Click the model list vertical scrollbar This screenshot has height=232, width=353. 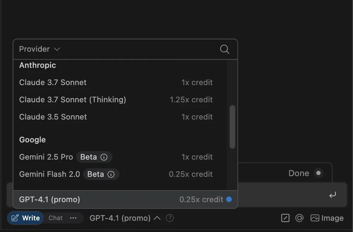[232, 127]
